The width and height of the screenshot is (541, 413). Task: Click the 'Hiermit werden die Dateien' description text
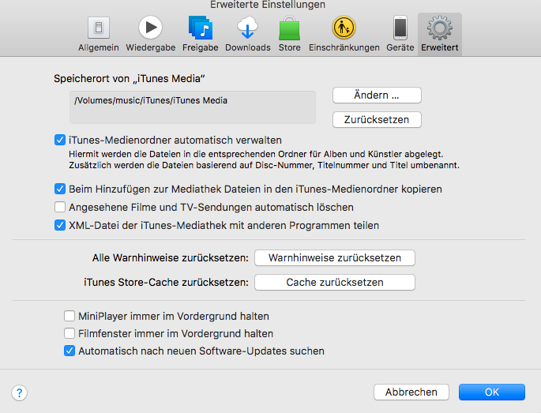(x=264, y=160)
